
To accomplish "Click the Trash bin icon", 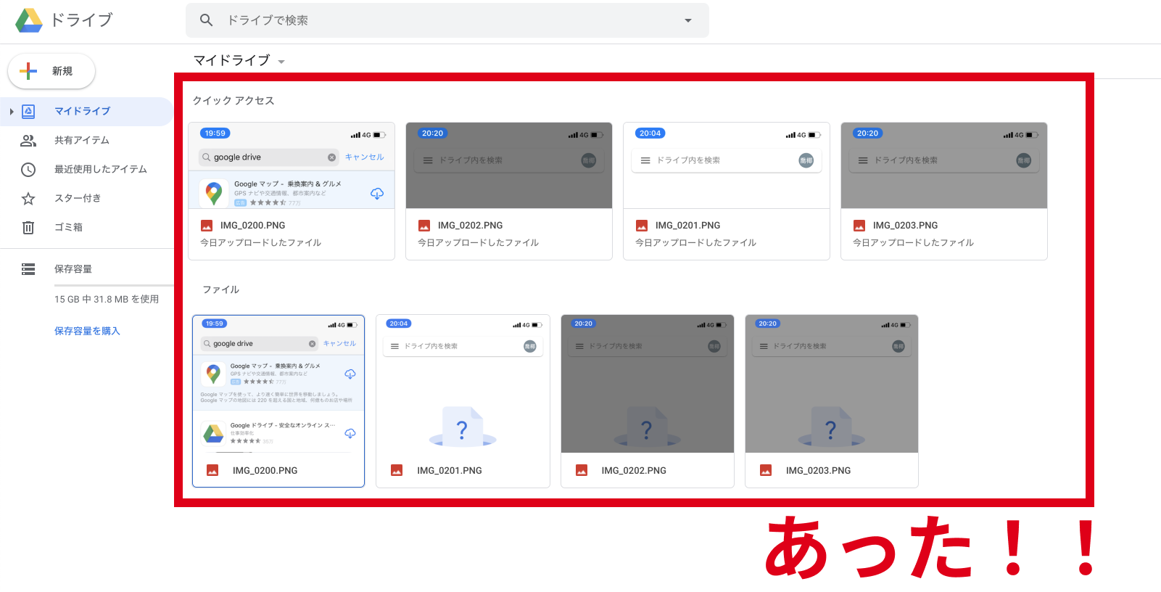I will pos(28,228).
